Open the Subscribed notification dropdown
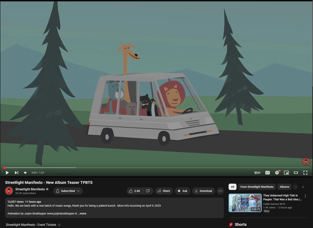Screen dimensions: 313x228 [68, 191]
